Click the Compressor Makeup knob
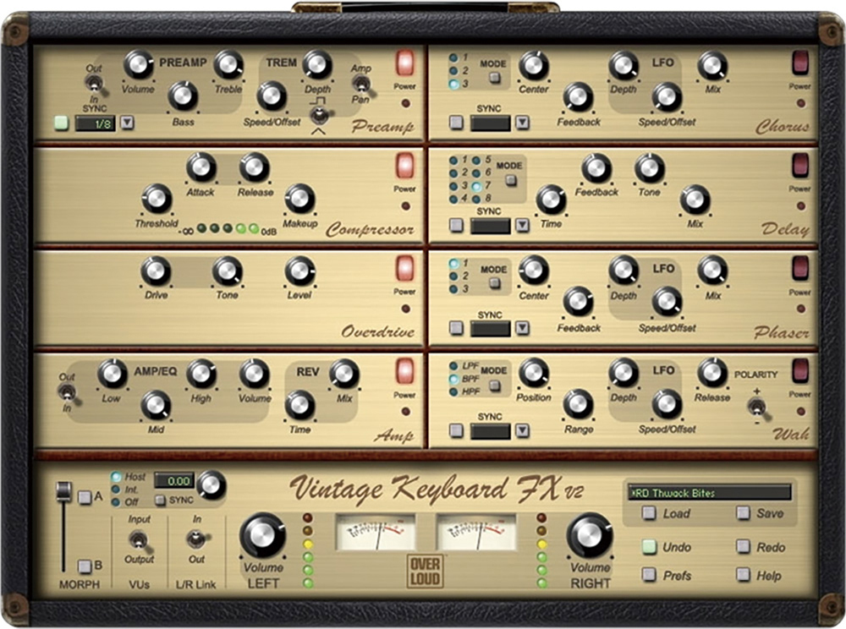The image size is (846, 629). coord(299,199)
